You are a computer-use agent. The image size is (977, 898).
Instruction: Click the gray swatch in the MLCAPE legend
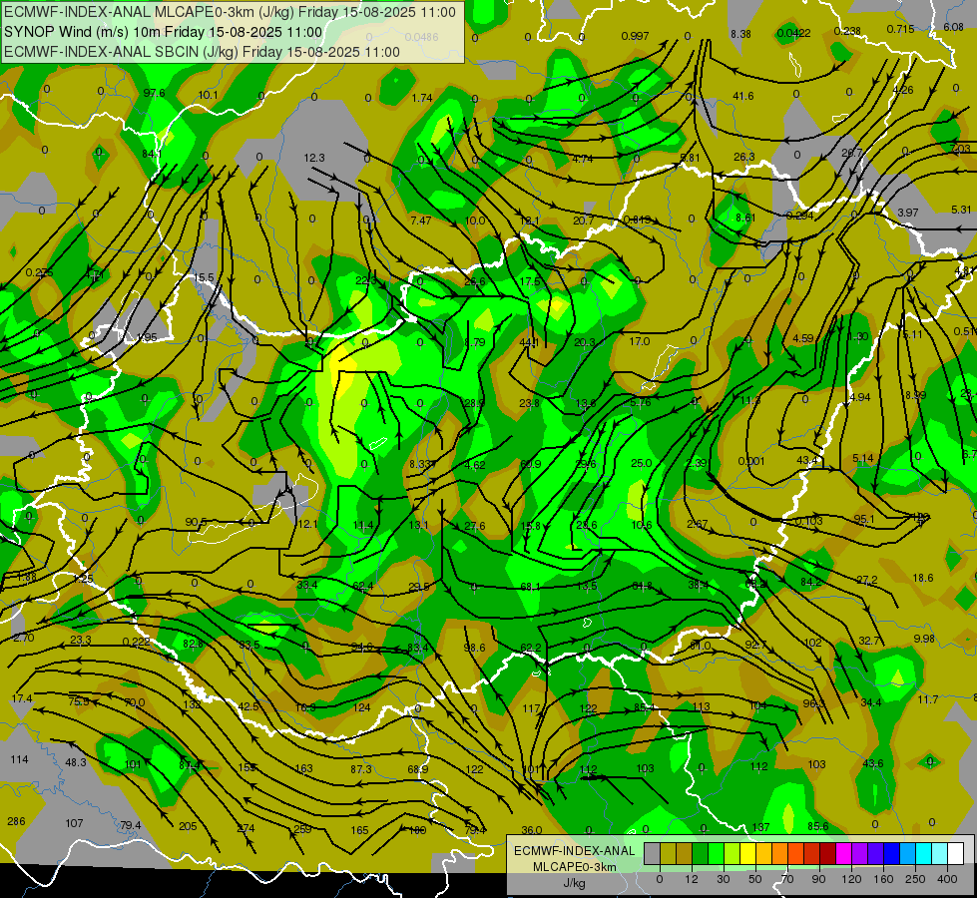point(653,853)
